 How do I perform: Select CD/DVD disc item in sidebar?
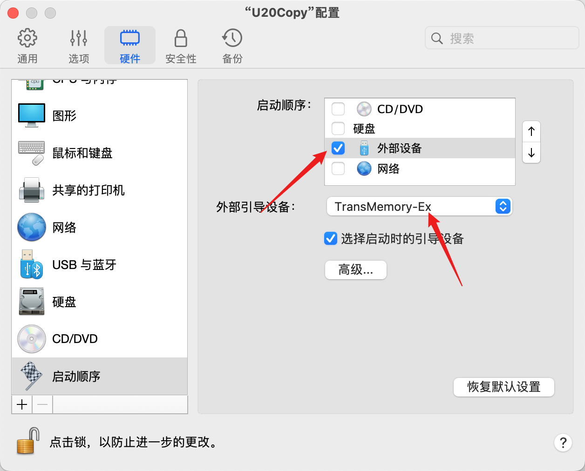pyautogui.click(x=32, y=339)
